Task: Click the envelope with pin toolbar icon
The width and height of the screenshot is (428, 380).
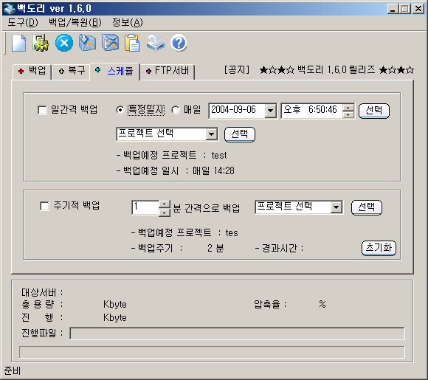Action: pyautogui.click(x=87, y=43)
